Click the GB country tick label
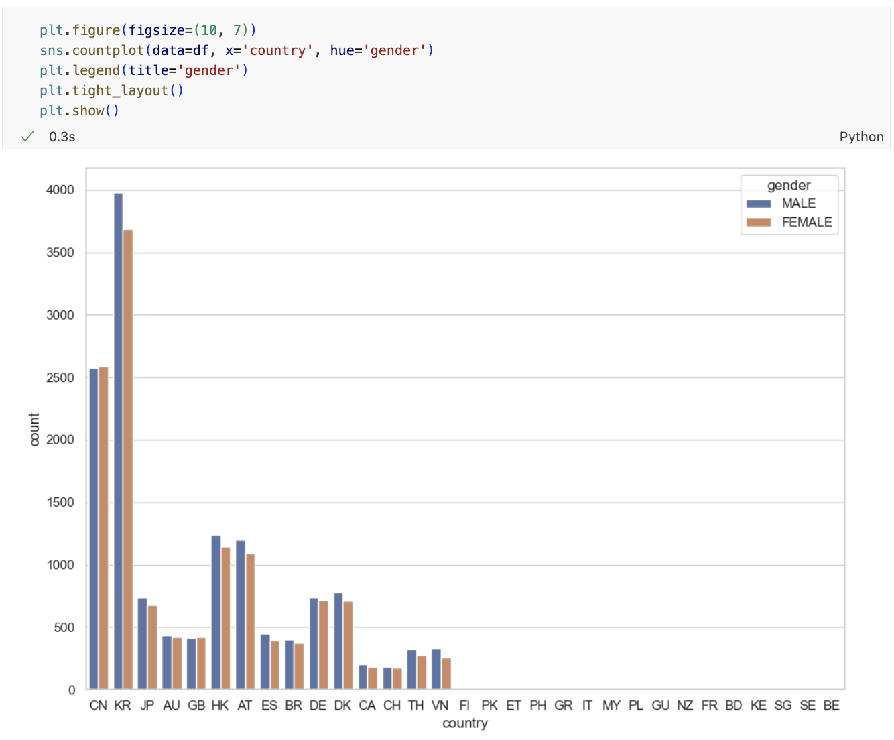This screenshot has height=740, width=894. coord(196,706)
